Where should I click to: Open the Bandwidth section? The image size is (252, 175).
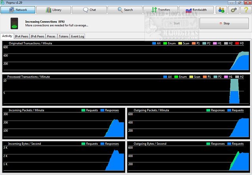tap(196, 10)
